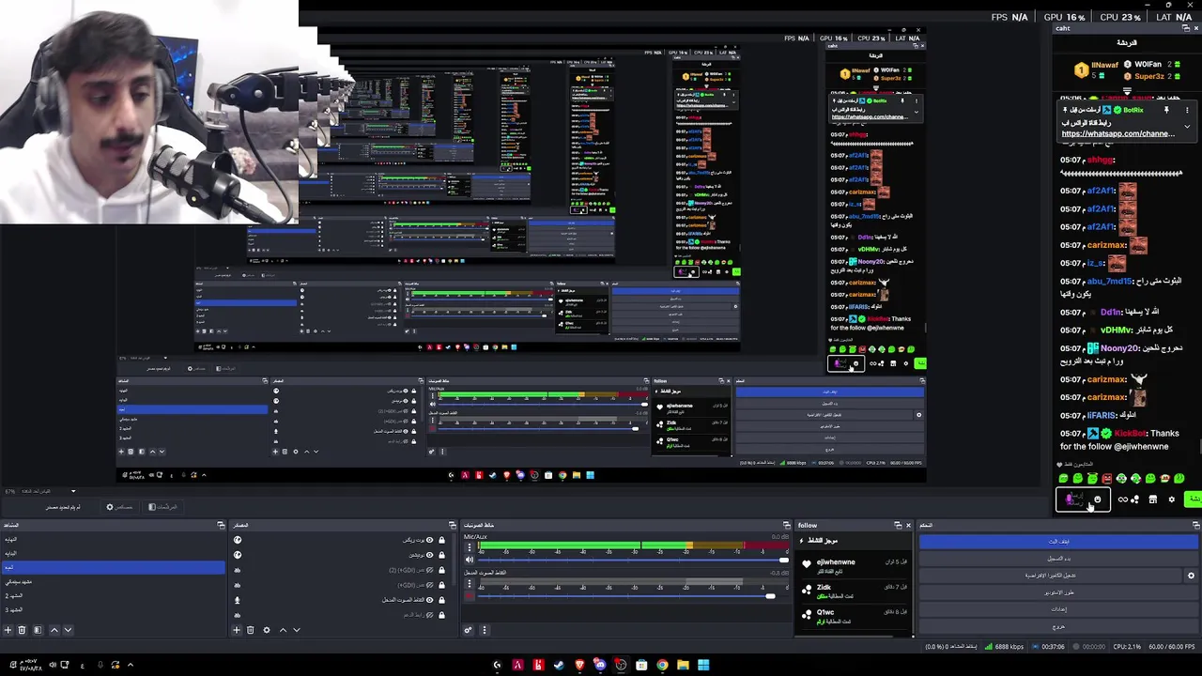Screen dimensions: 1202x676
Task: Add a new scene with the plus icon
Action: 8,630
